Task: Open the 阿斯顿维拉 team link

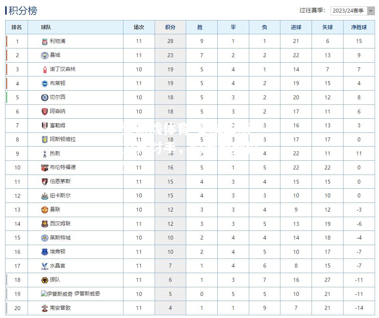Action: point(63,139)
